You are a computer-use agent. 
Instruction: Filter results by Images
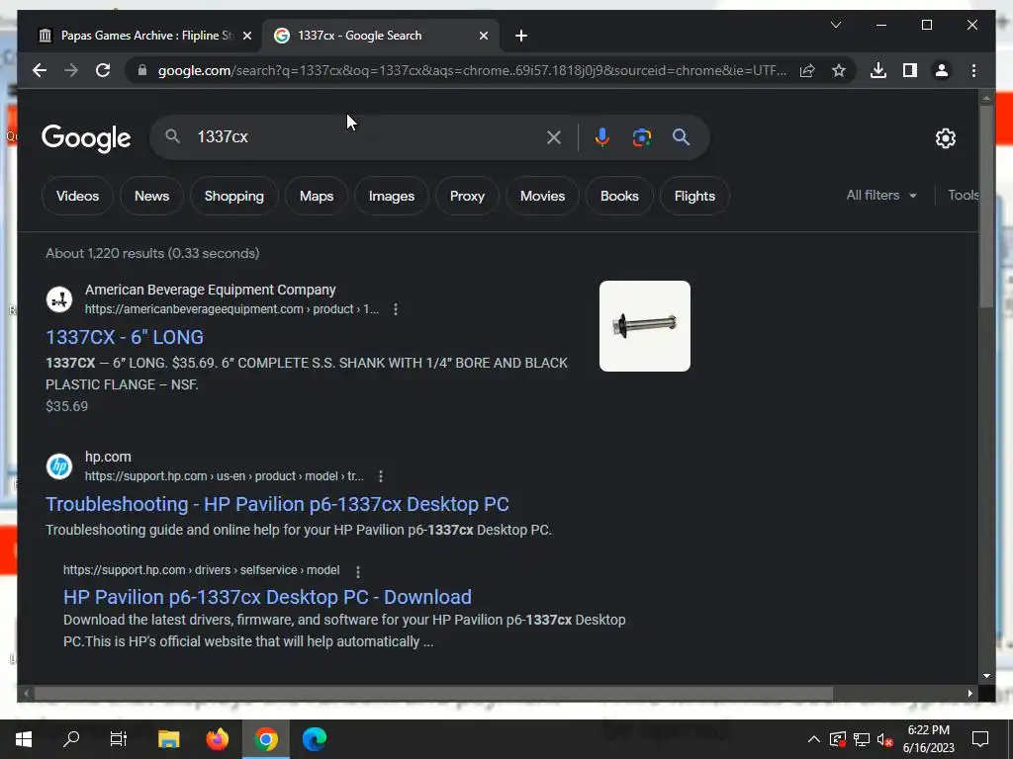click(392, 196)
